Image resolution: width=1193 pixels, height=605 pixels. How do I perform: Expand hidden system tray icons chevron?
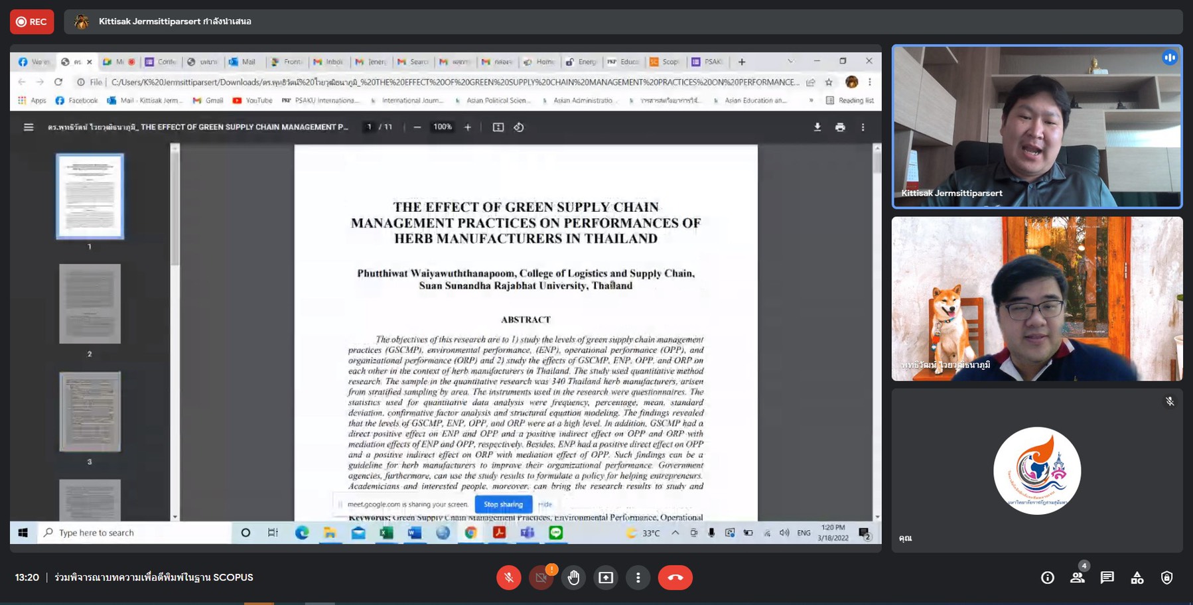click(x=675, y=533)
